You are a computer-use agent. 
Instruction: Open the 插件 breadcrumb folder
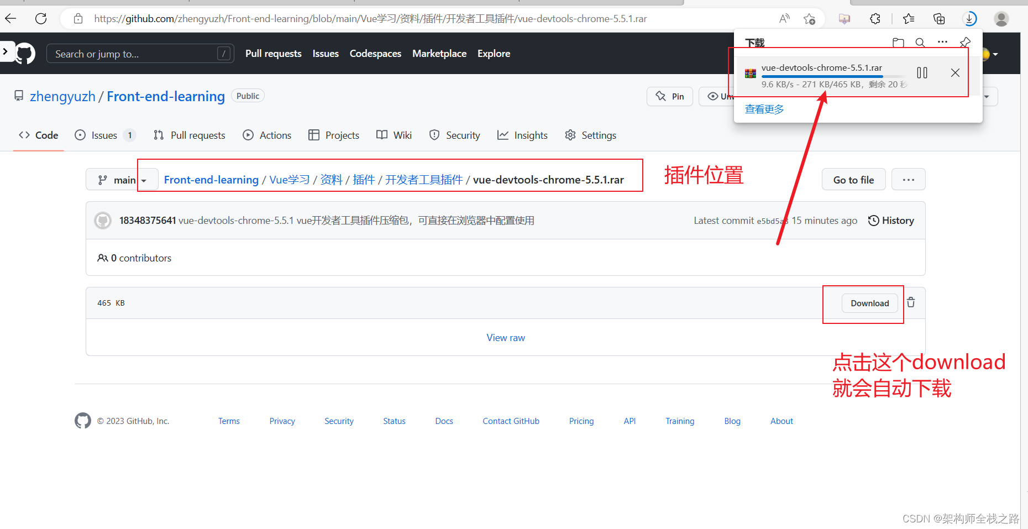[x=364, y=180]
